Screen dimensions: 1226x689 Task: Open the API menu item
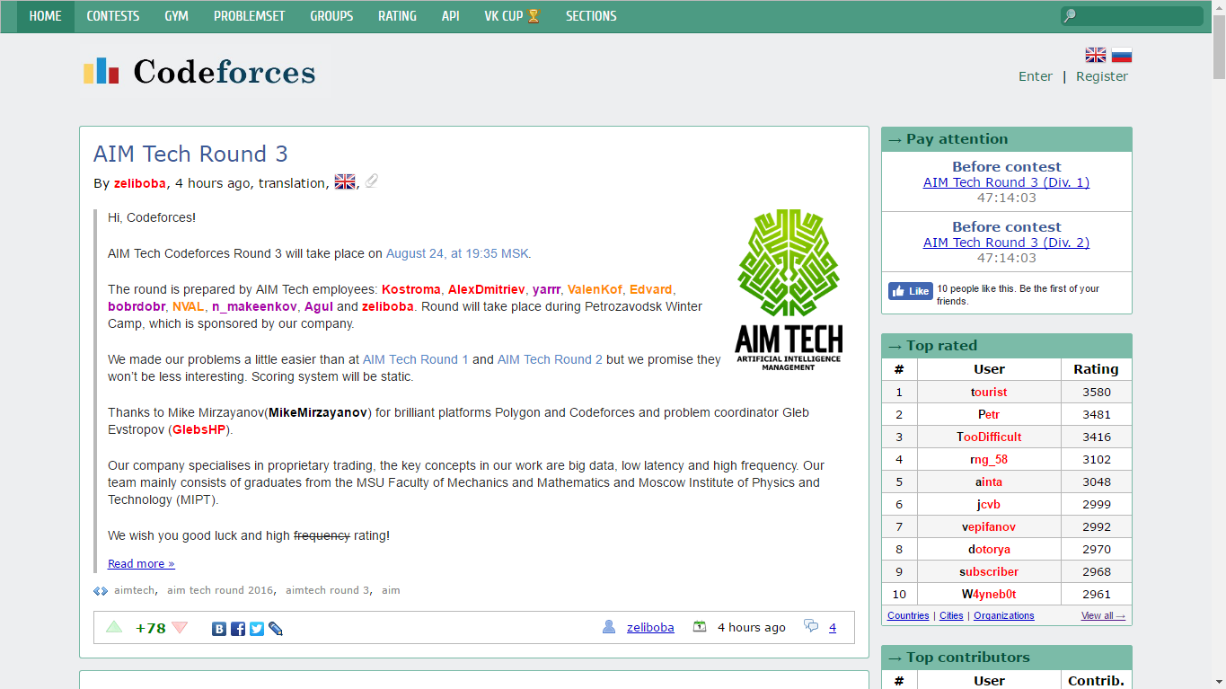pyautogui.click(x=451, y=16)
